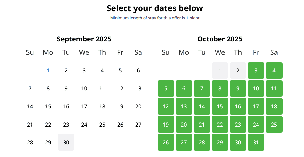This screenshot has width=304, height=157.
Task: Select October 26, 2025
Action: (166, 142)
